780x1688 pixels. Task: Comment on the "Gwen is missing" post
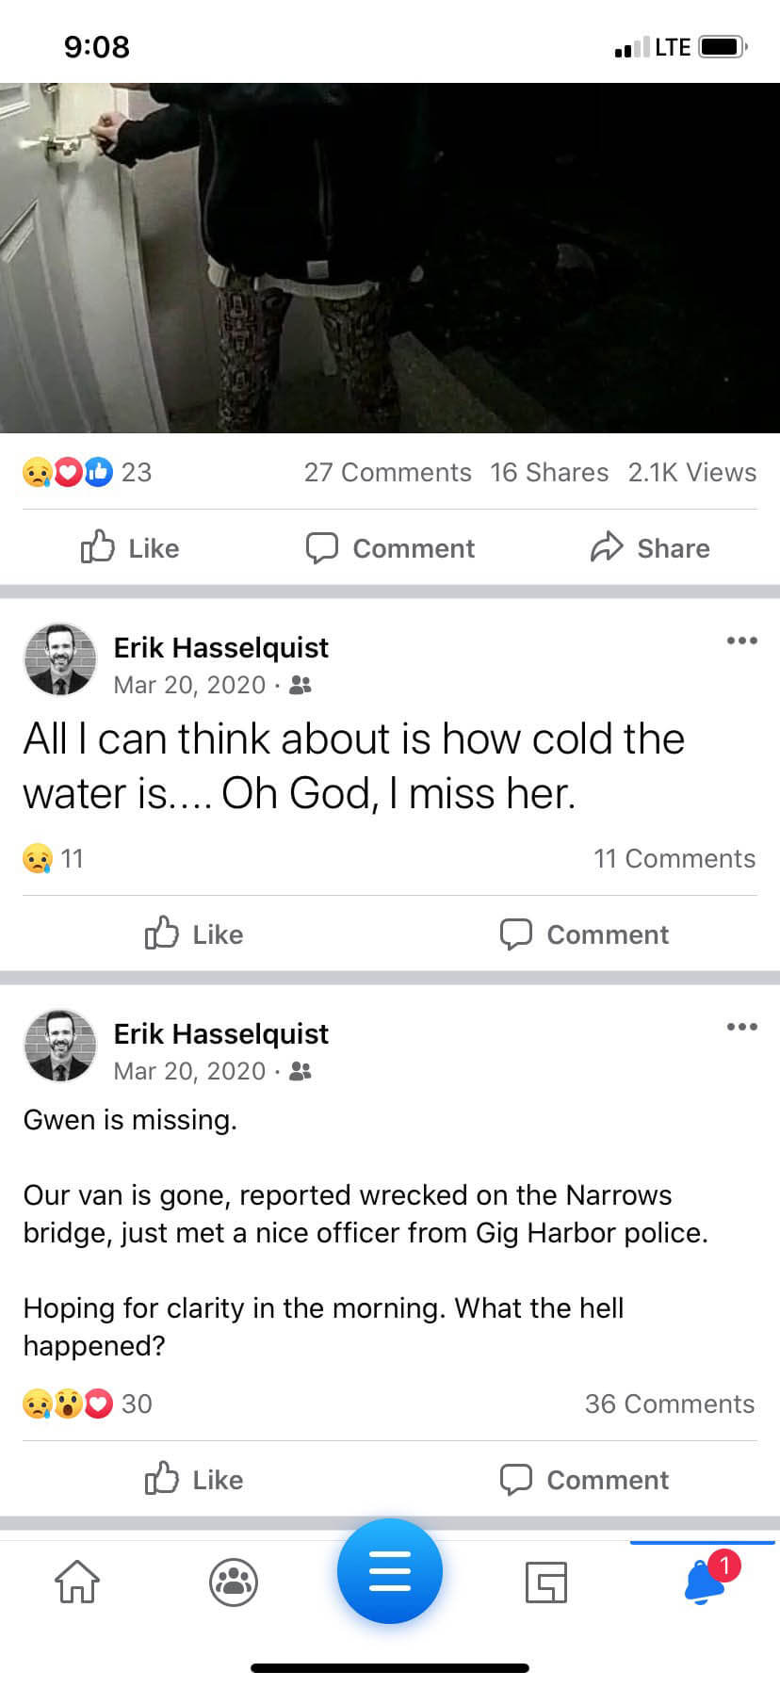(x=584, y=1480)
